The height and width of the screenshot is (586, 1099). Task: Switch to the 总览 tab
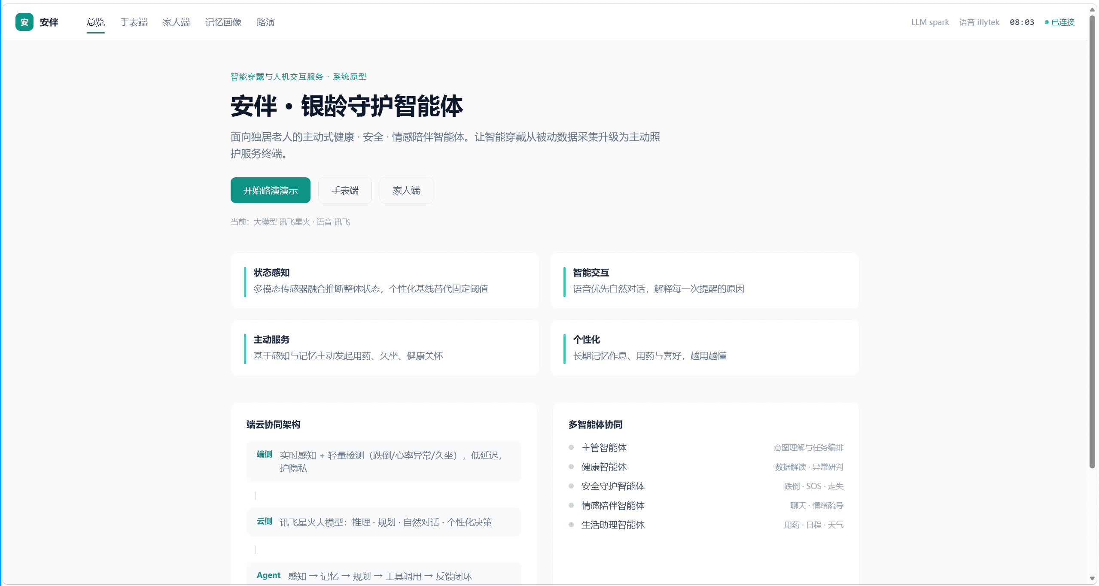[x=95, y=22]
